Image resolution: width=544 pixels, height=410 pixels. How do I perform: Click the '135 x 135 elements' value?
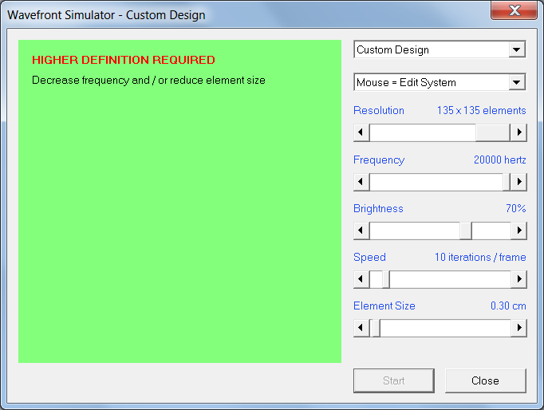click(x=481, y=110)
